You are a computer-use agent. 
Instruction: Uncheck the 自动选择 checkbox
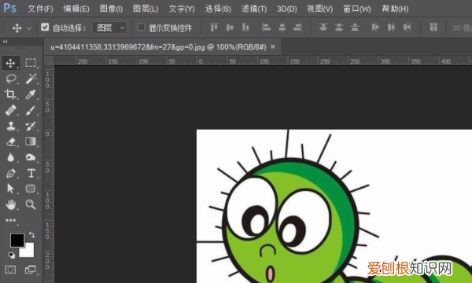pyautogui.click(x=45, y=27)
